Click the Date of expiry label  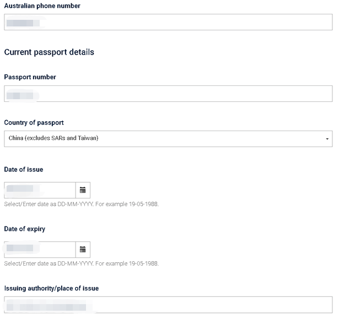[25, 229]
